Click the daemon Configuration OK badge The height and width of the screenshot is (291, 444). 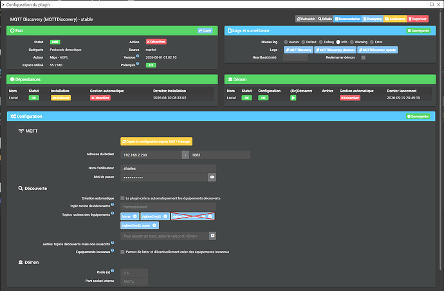pyautogui.click(x=263, y=98)
